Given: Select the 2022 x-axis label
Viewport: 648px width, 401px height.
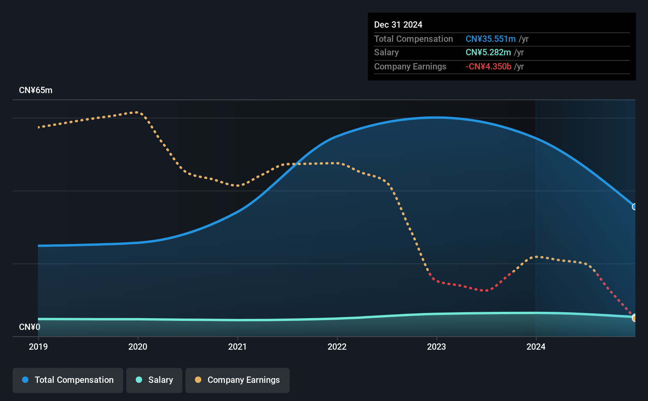Looking at the screenshot, I should 337,347.
